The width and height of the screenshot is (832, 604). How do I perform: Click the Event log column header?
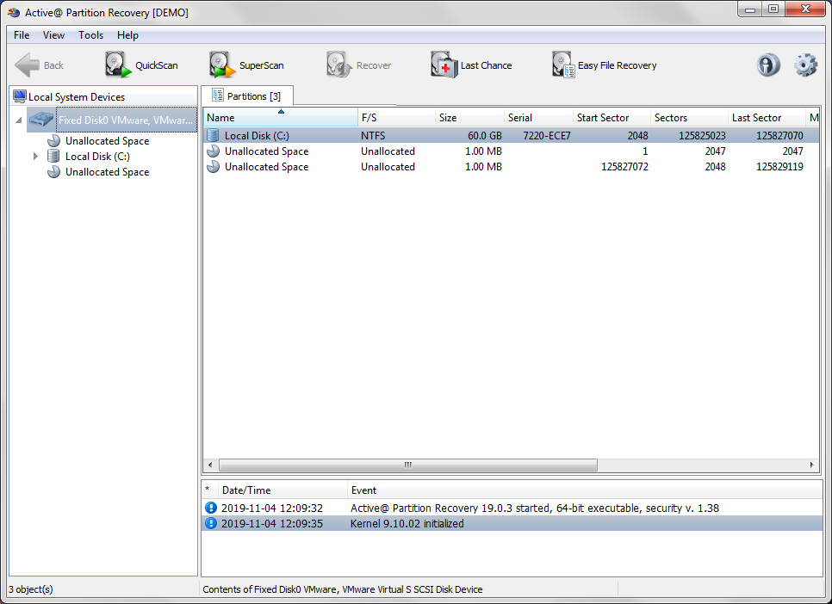[x=585, y=490]
